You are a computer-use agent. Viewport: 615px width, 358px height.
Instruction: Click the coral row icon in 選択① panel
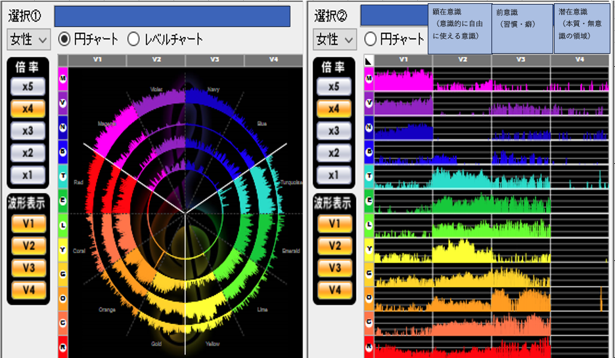[x=63, y=323]
